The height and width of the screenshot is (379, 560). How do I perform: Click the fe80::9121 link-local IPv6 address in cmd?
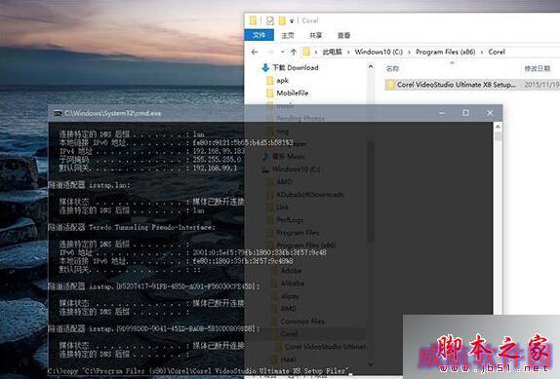coord(243,142)
